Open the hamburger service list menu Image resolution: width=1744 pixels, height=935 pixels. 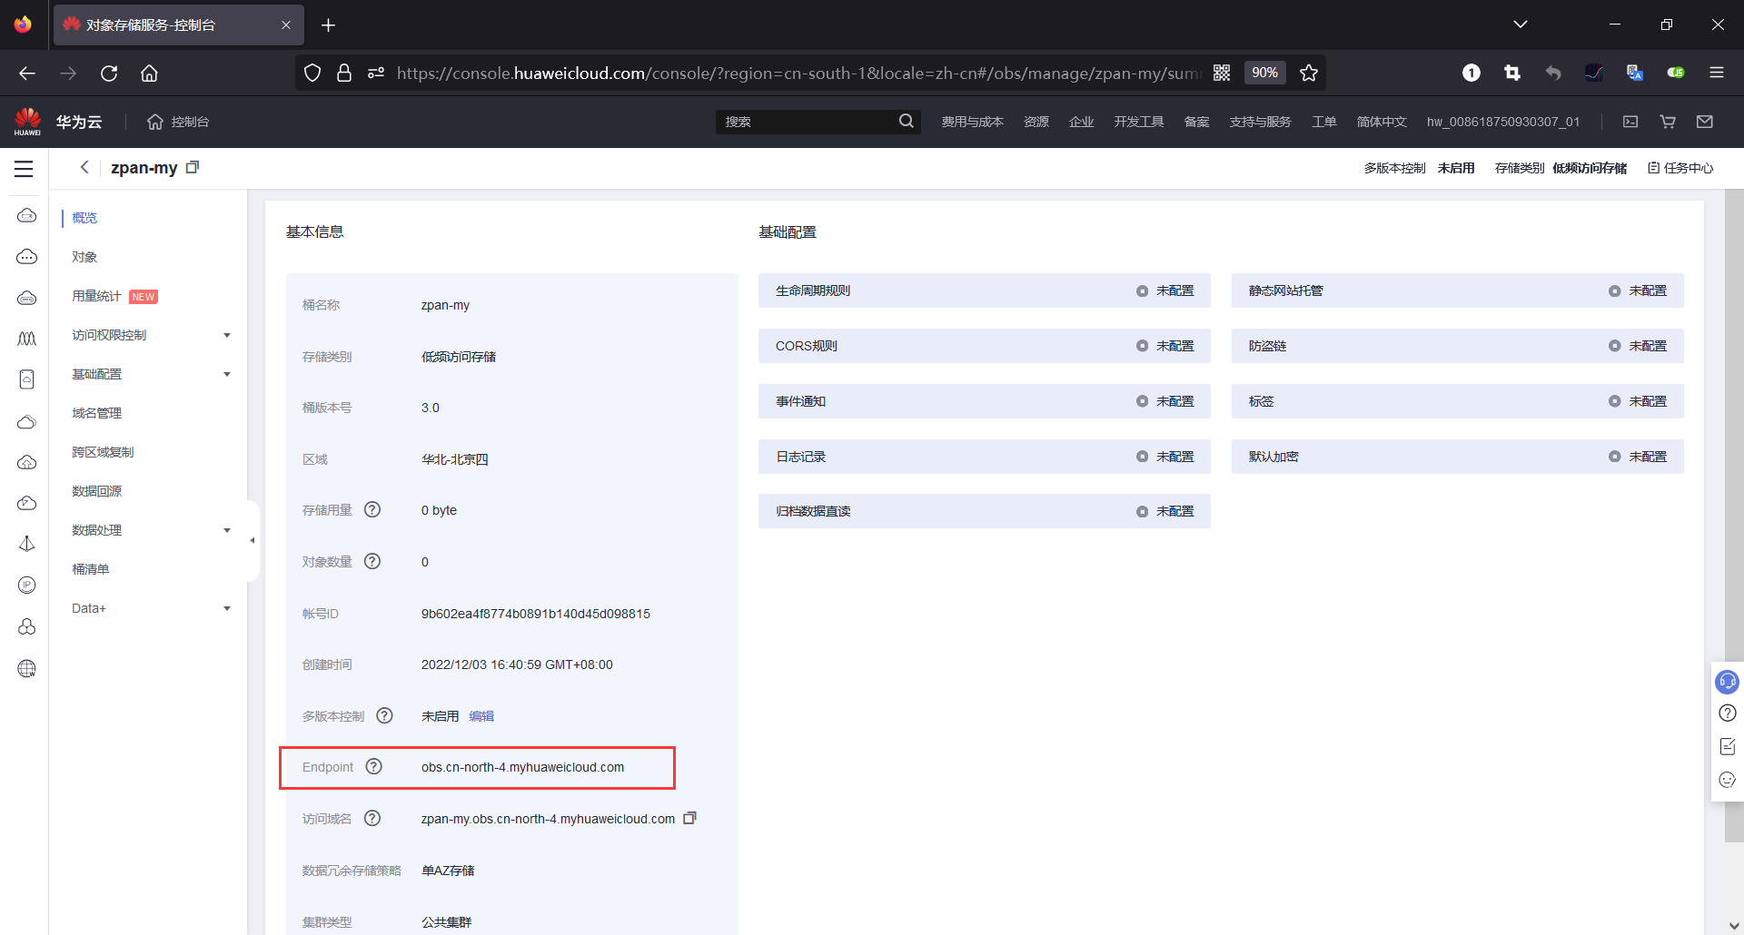click(24, 169)
